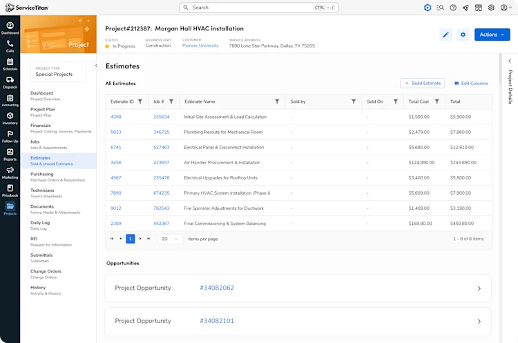Open the Accounting icon
Screen dimensions: 518x343
(x=10, y=100)
